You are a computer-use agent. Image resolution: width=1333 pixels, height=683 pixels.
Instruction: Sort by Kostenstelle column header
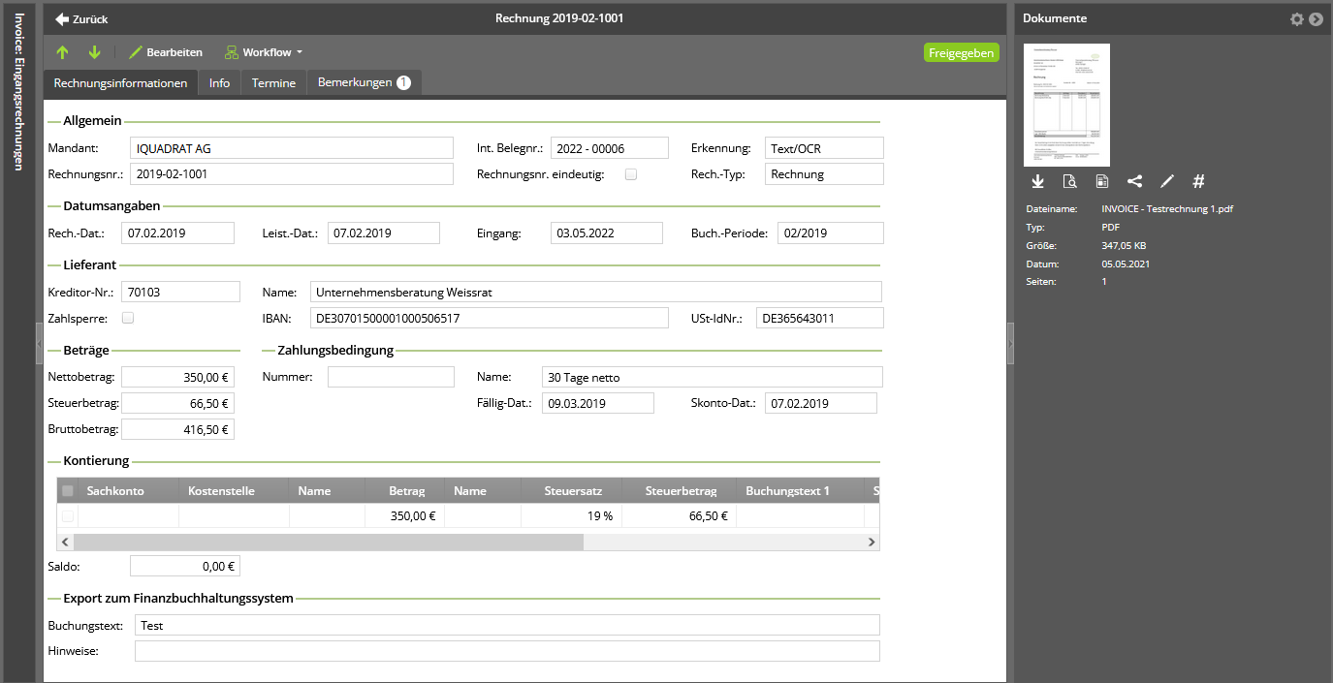point(234,491)
